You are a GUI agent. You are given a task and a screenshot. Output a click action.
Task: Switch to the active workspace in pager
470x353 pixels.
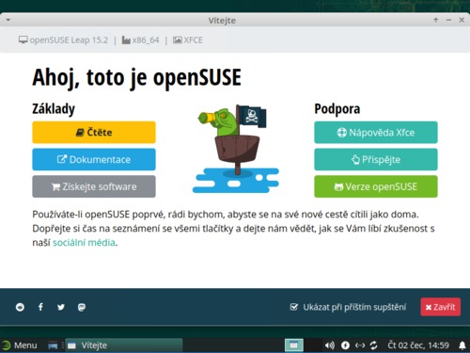click(294, 345)
